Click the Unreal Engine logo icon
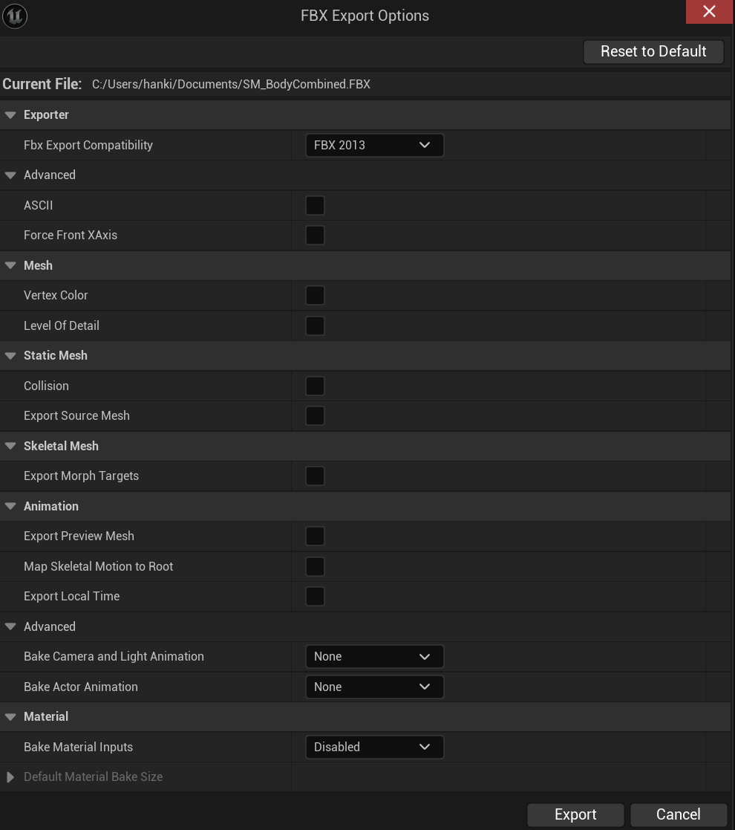735x830 pixels. [x=15, y=16]
